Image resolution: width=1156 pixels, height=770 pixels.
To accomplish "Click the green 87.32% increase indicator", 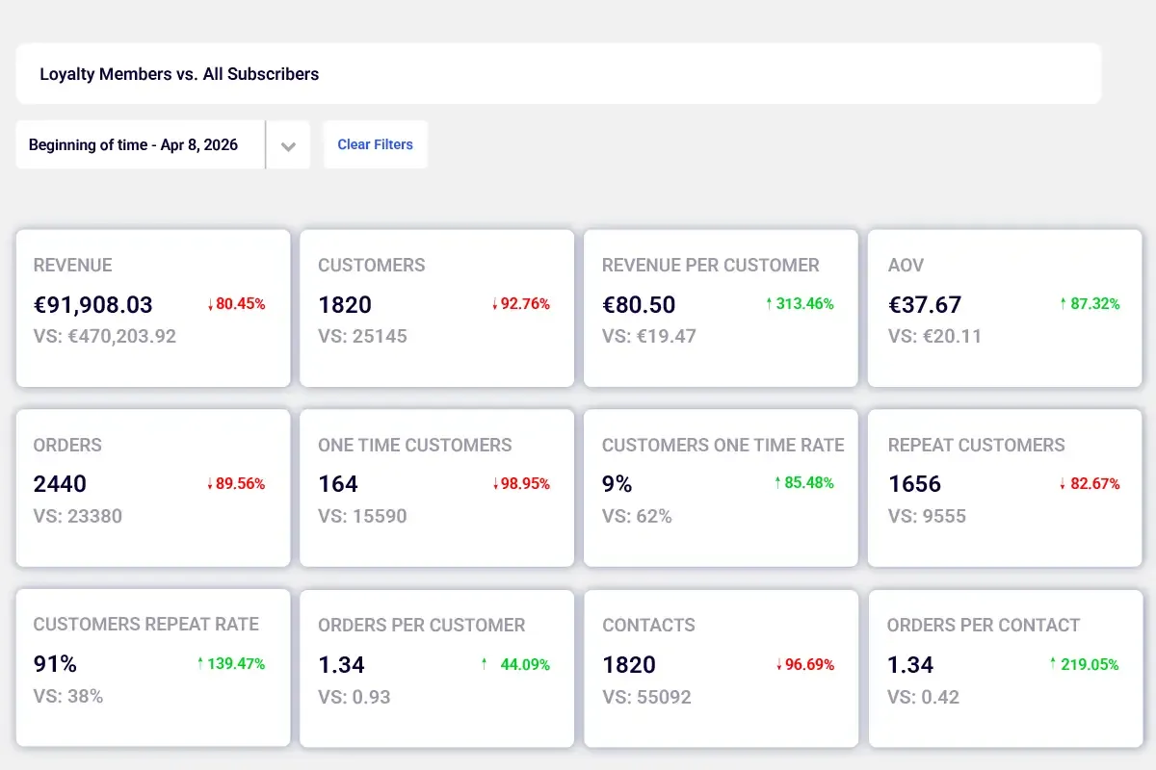I will pyautogui.click(x=1090, y=304).
